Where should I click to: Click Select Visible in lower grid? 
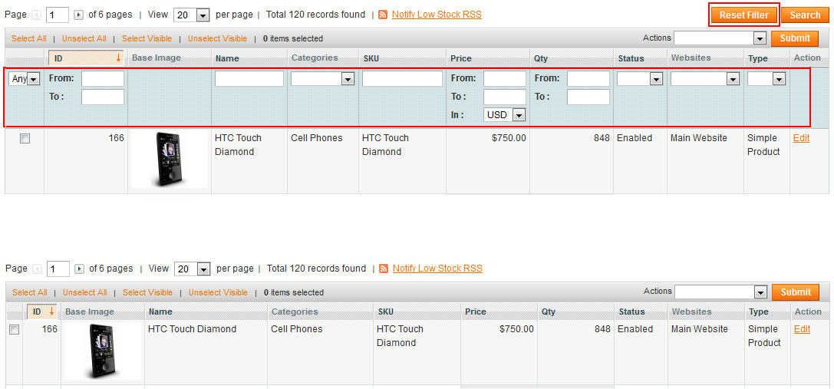(148, 292)
